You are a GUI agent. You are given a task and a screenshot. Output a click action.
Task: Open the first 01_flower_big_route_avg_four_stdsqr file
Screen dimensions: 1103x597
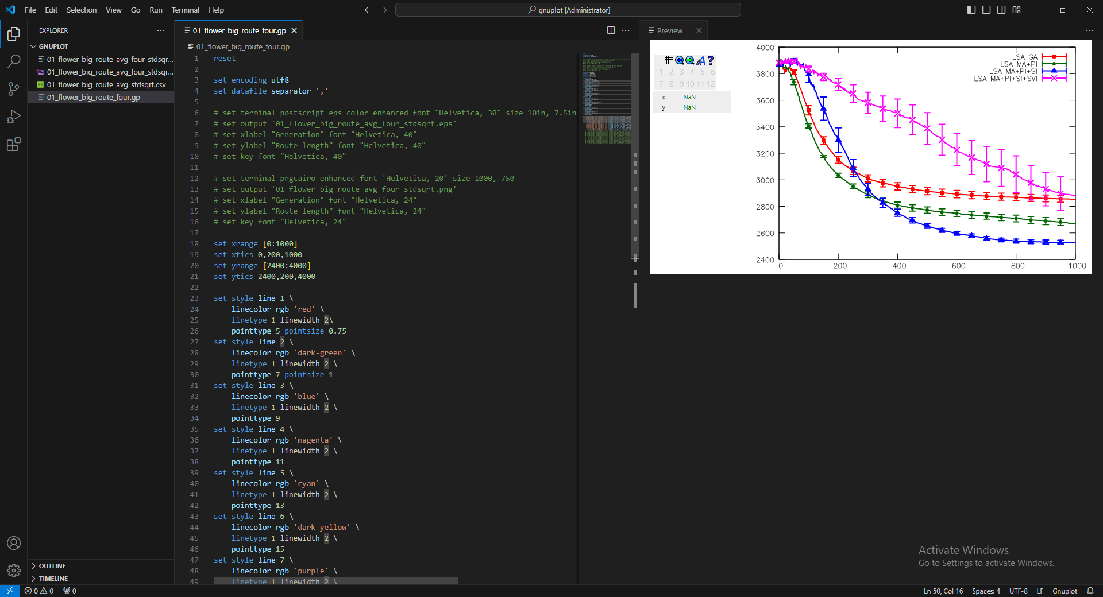click(x=101, y=59)
